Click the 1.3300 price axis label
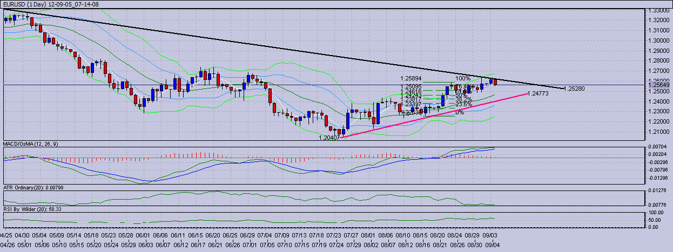Screen dimensions: 673x252 click(x=659, y=10)
